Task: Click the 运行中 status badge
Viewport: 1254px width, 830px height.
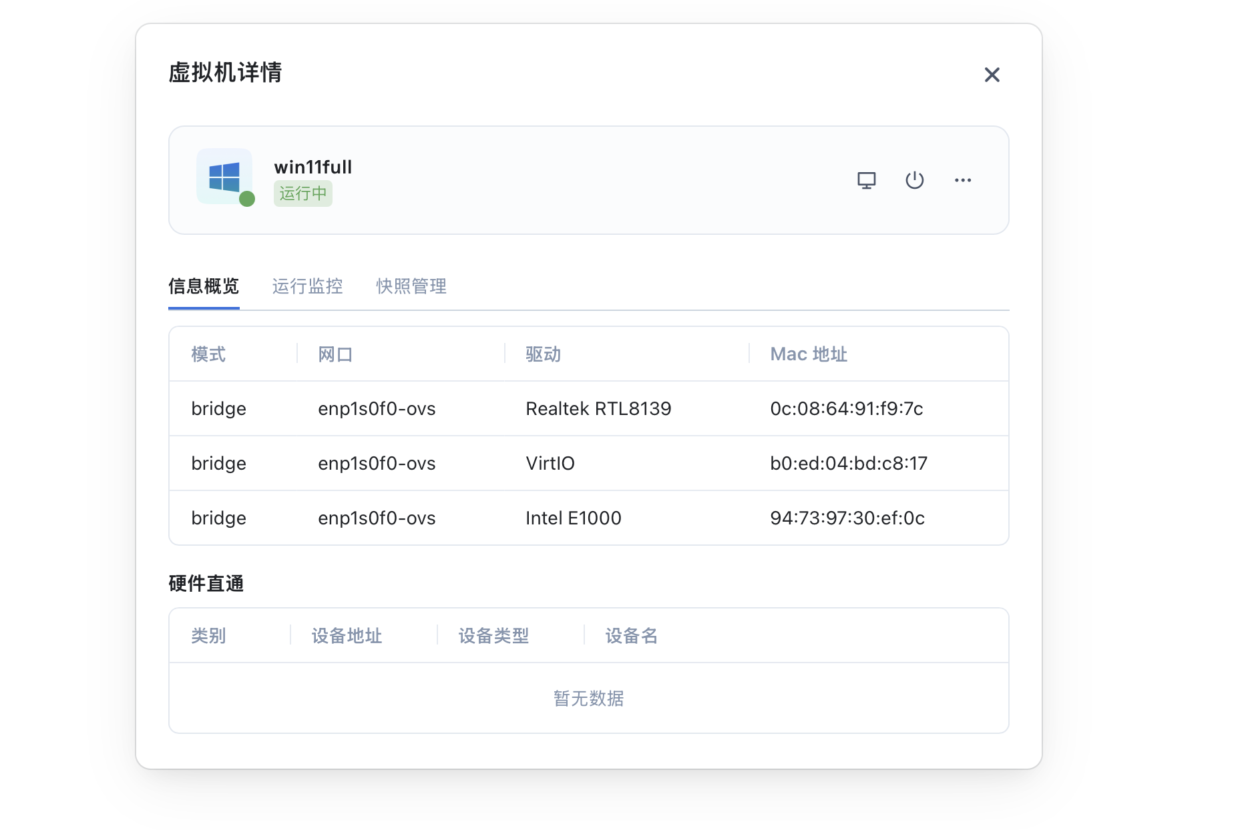Action: (x=302, y=193)
